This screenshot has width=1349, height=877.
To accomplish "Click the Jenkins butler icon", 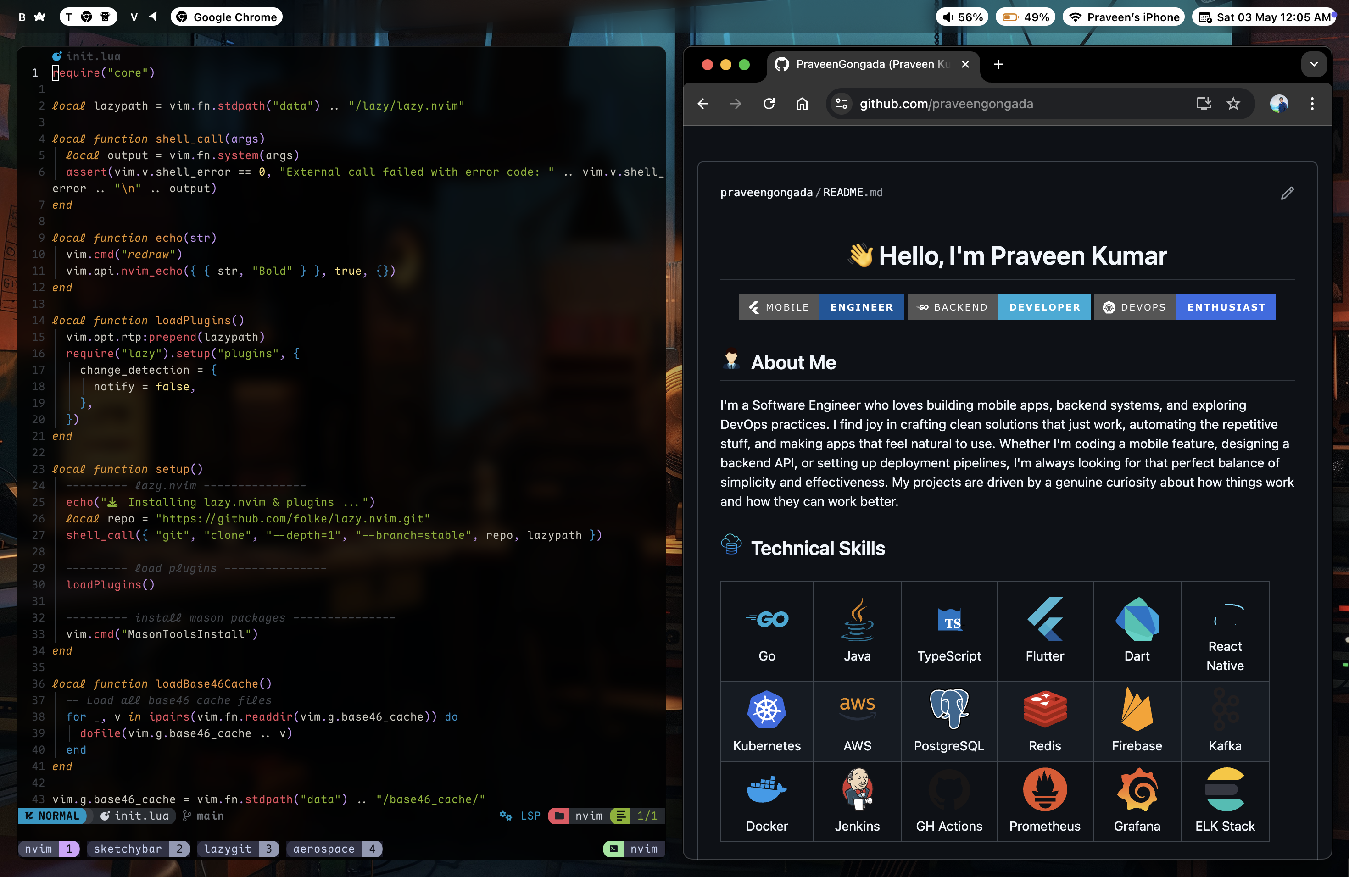I will coord(857,790).
